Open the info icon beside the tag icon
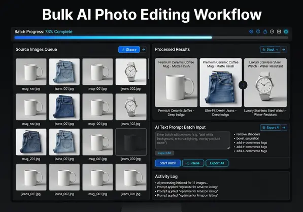This screenshot has width=303, height=212. 258,31
